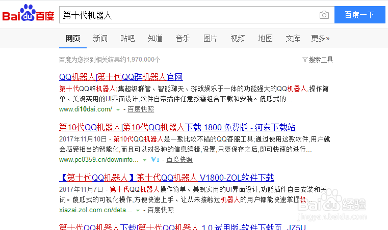Open the 地图 tab
388x230 pixels.
(265, 38)
